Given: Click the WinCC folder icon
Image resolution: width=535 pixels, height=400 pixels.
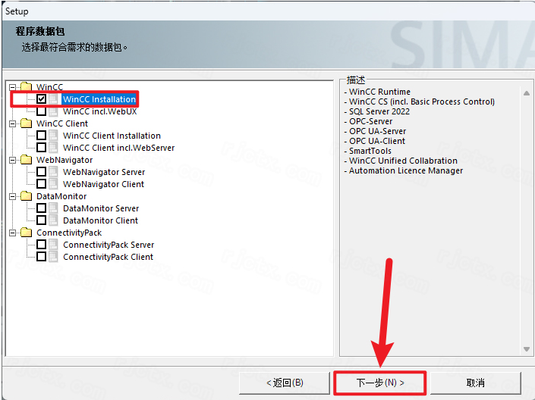Looking at the screenshot, I should tap(27, 86).
